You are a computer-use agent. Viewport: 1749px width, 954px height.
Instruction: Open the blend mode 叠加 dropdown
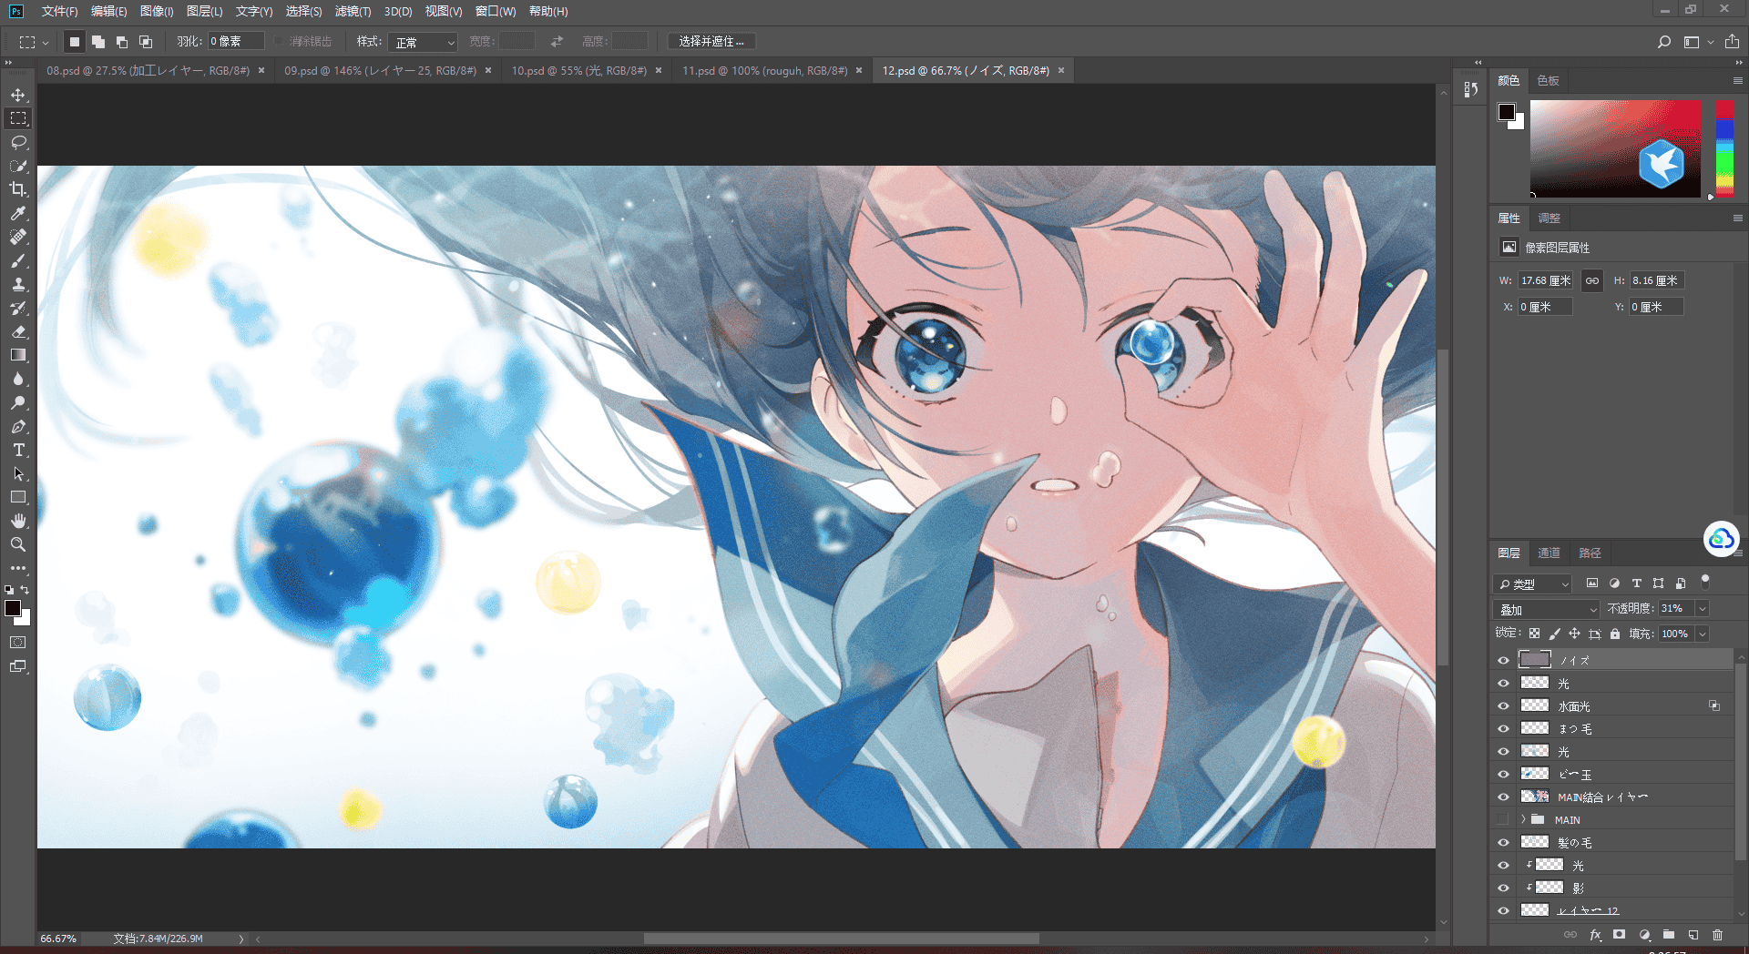(1547, 609)
